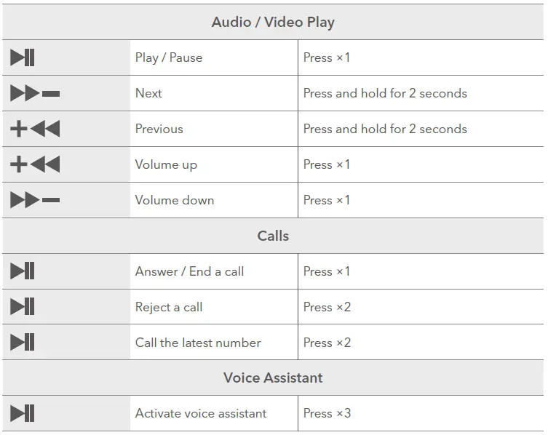
Task: Select the Voice Assistant section header
Action: pos(273,378)
